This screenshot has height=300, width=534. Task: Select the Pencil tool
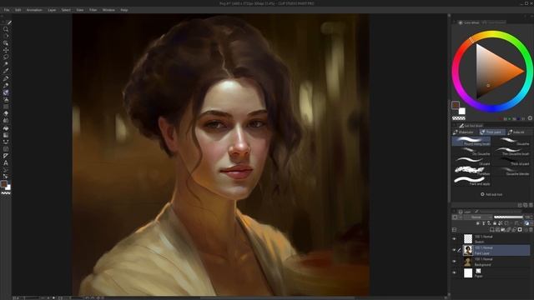click(x=6, y=85)
